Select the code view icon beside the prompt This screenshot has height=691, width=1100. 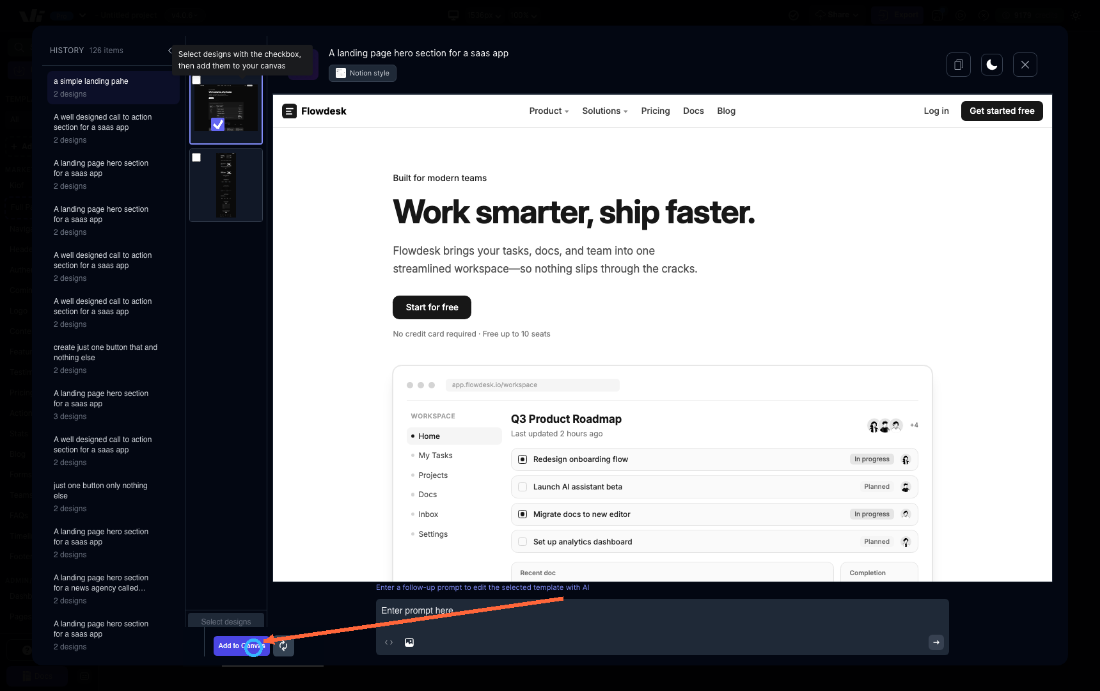coord(389,642)
